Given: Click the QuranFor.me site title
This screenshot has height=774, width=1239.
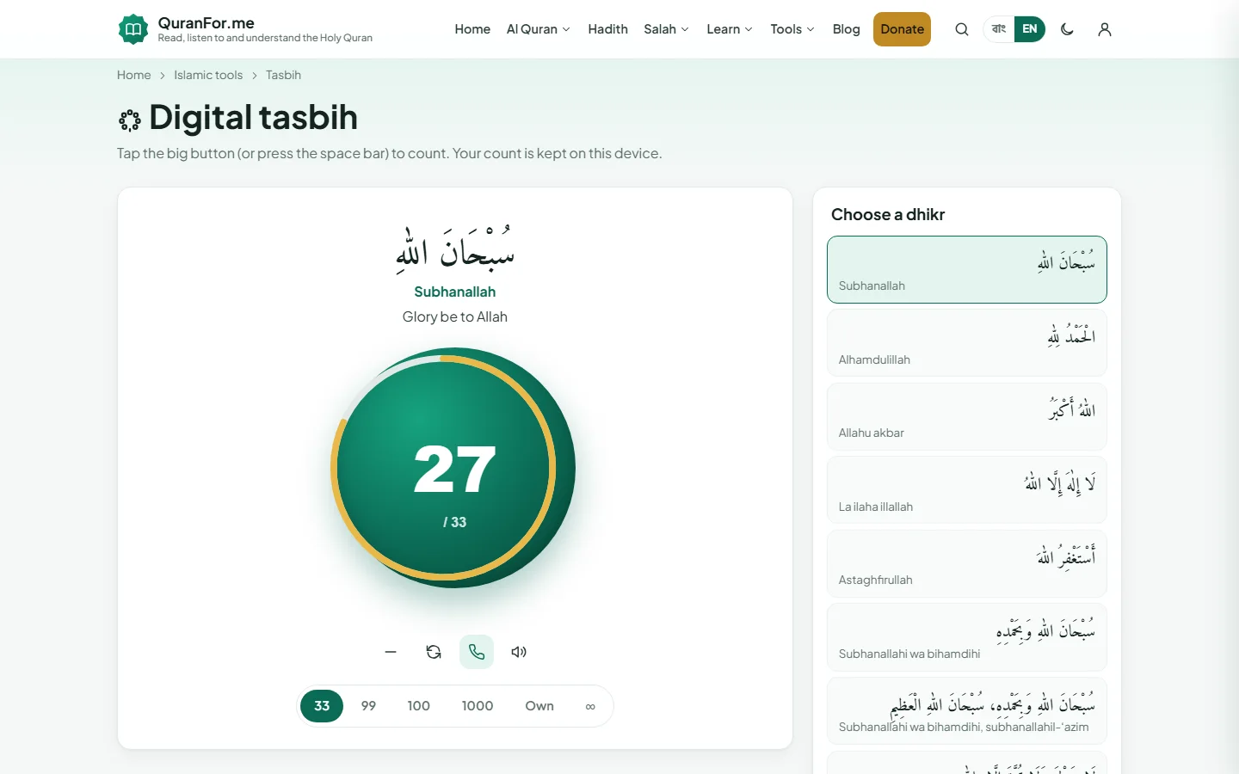Looking at the screenshot, I should click(206, 23).
